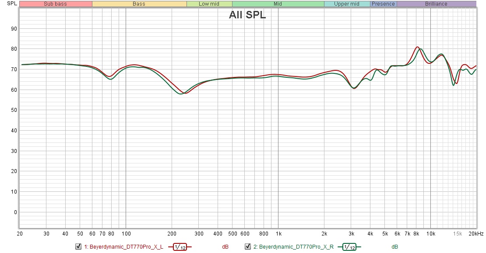The image size is (486, 253).
Task: Click the Low mid frequency band
Action: pyautogui.click(x=209, y=3)
